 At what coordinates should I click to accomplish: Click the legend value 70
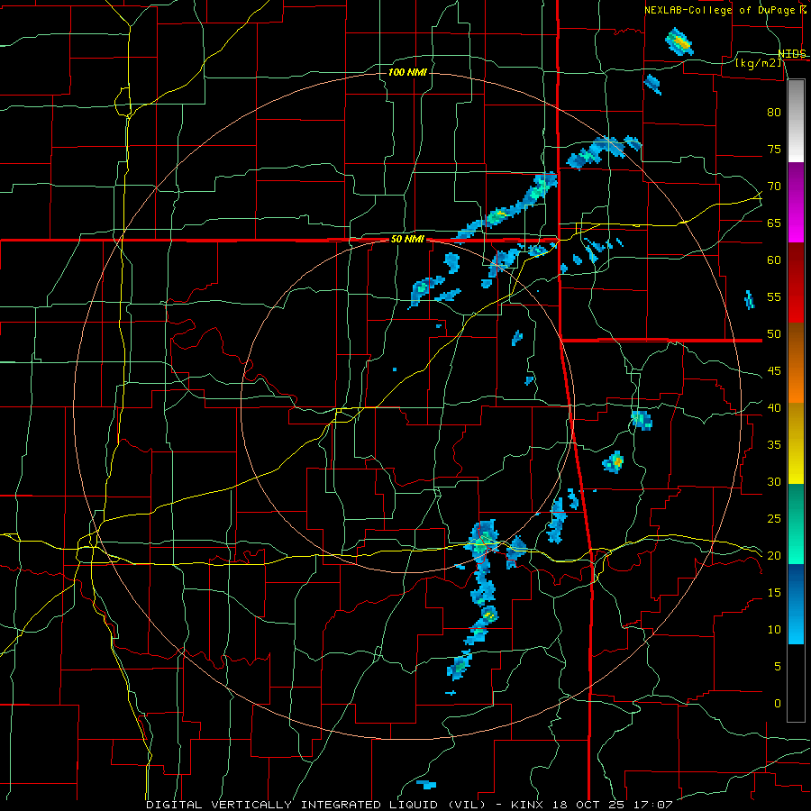point(774,187)
